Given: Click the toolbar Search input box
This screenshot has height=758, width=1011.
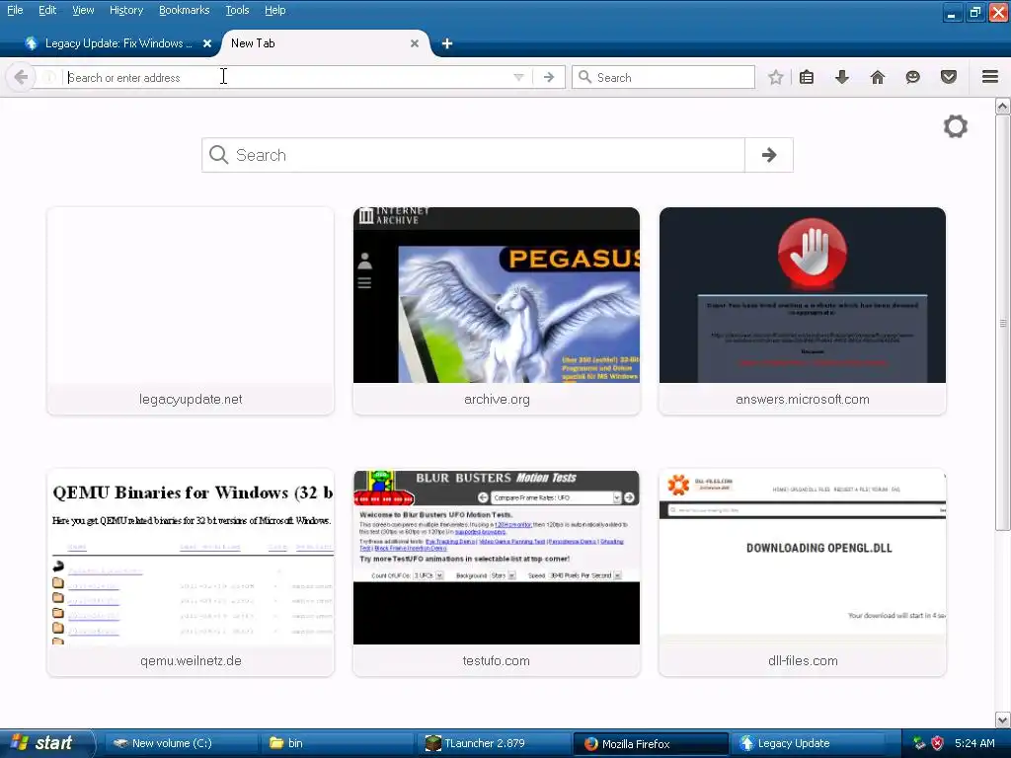Looking at the screenshot, I should tap(663, 77).
